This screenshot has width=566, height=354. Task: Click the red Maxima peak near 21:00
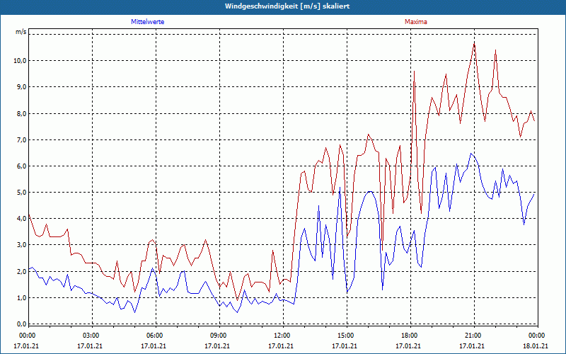[x=474, y=43]
